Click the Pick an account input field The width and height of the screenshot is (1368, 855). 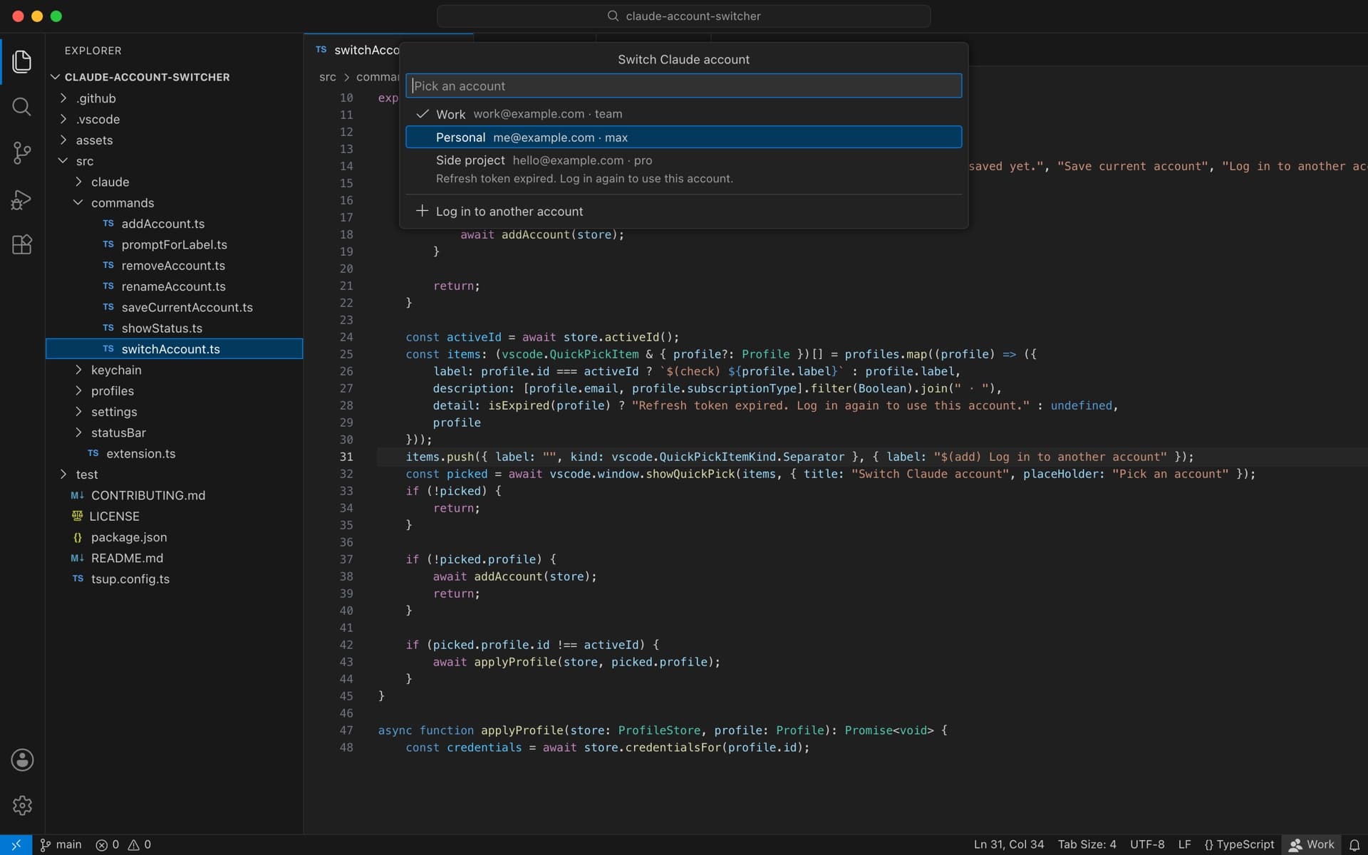(683, 85)
